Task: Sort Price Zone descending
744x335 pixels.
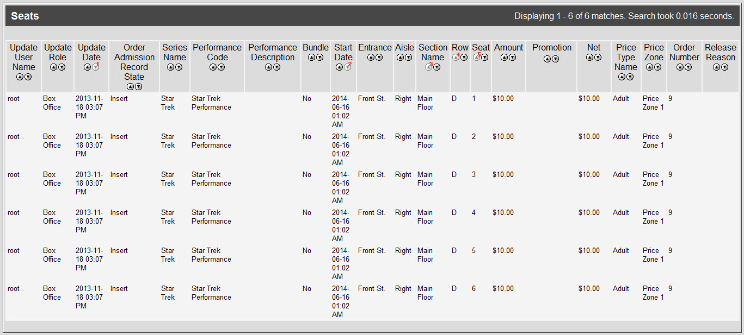Action: click(x=657, y=67)
